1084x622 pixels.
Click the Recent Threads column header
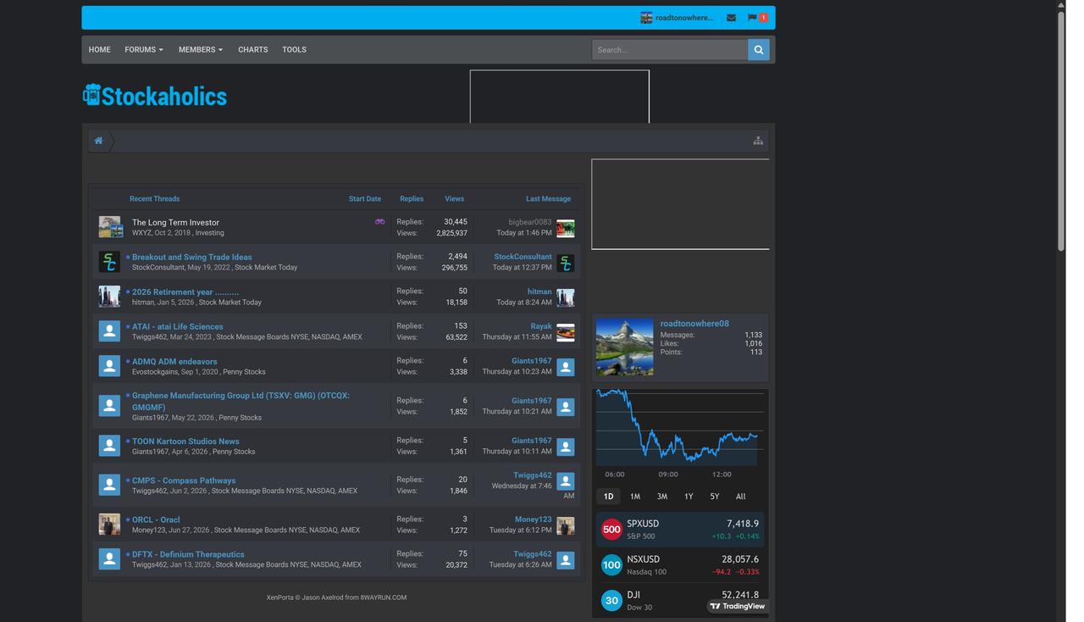point(154,199)
